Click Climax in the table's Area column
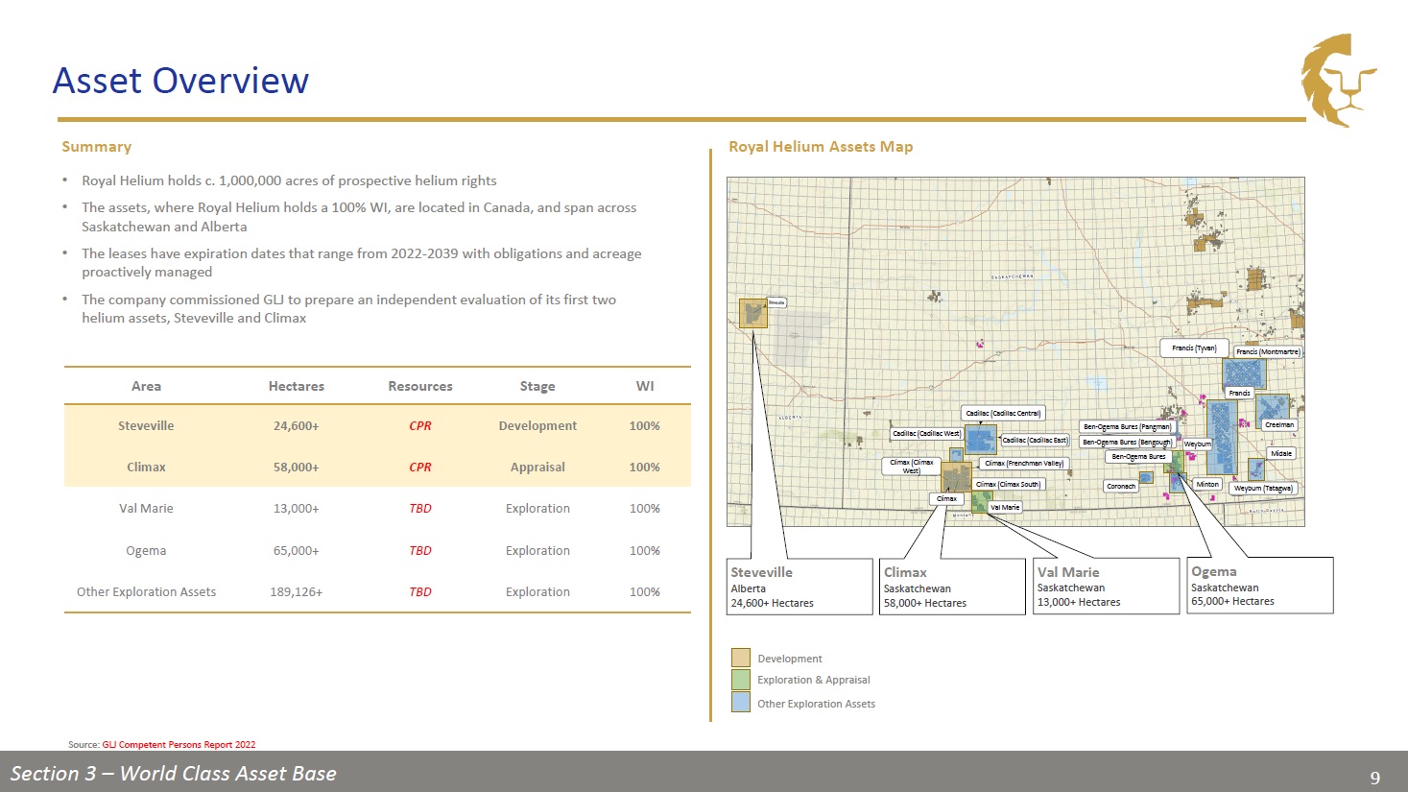Viewport: 1408px width, 792px height. pyautogui.click(x=146, y=467)
